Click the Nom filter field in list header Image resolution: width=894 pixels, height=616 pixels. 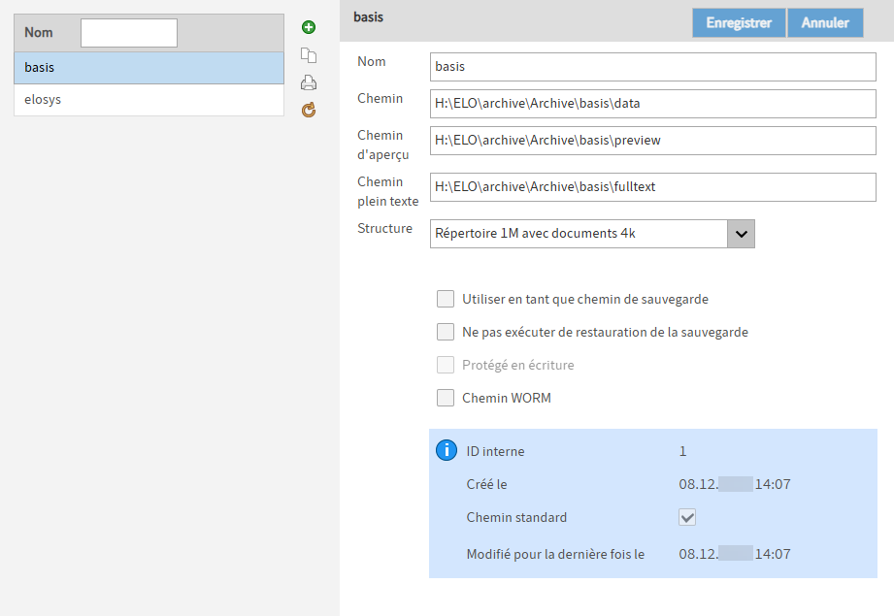[x=129, y=33]
